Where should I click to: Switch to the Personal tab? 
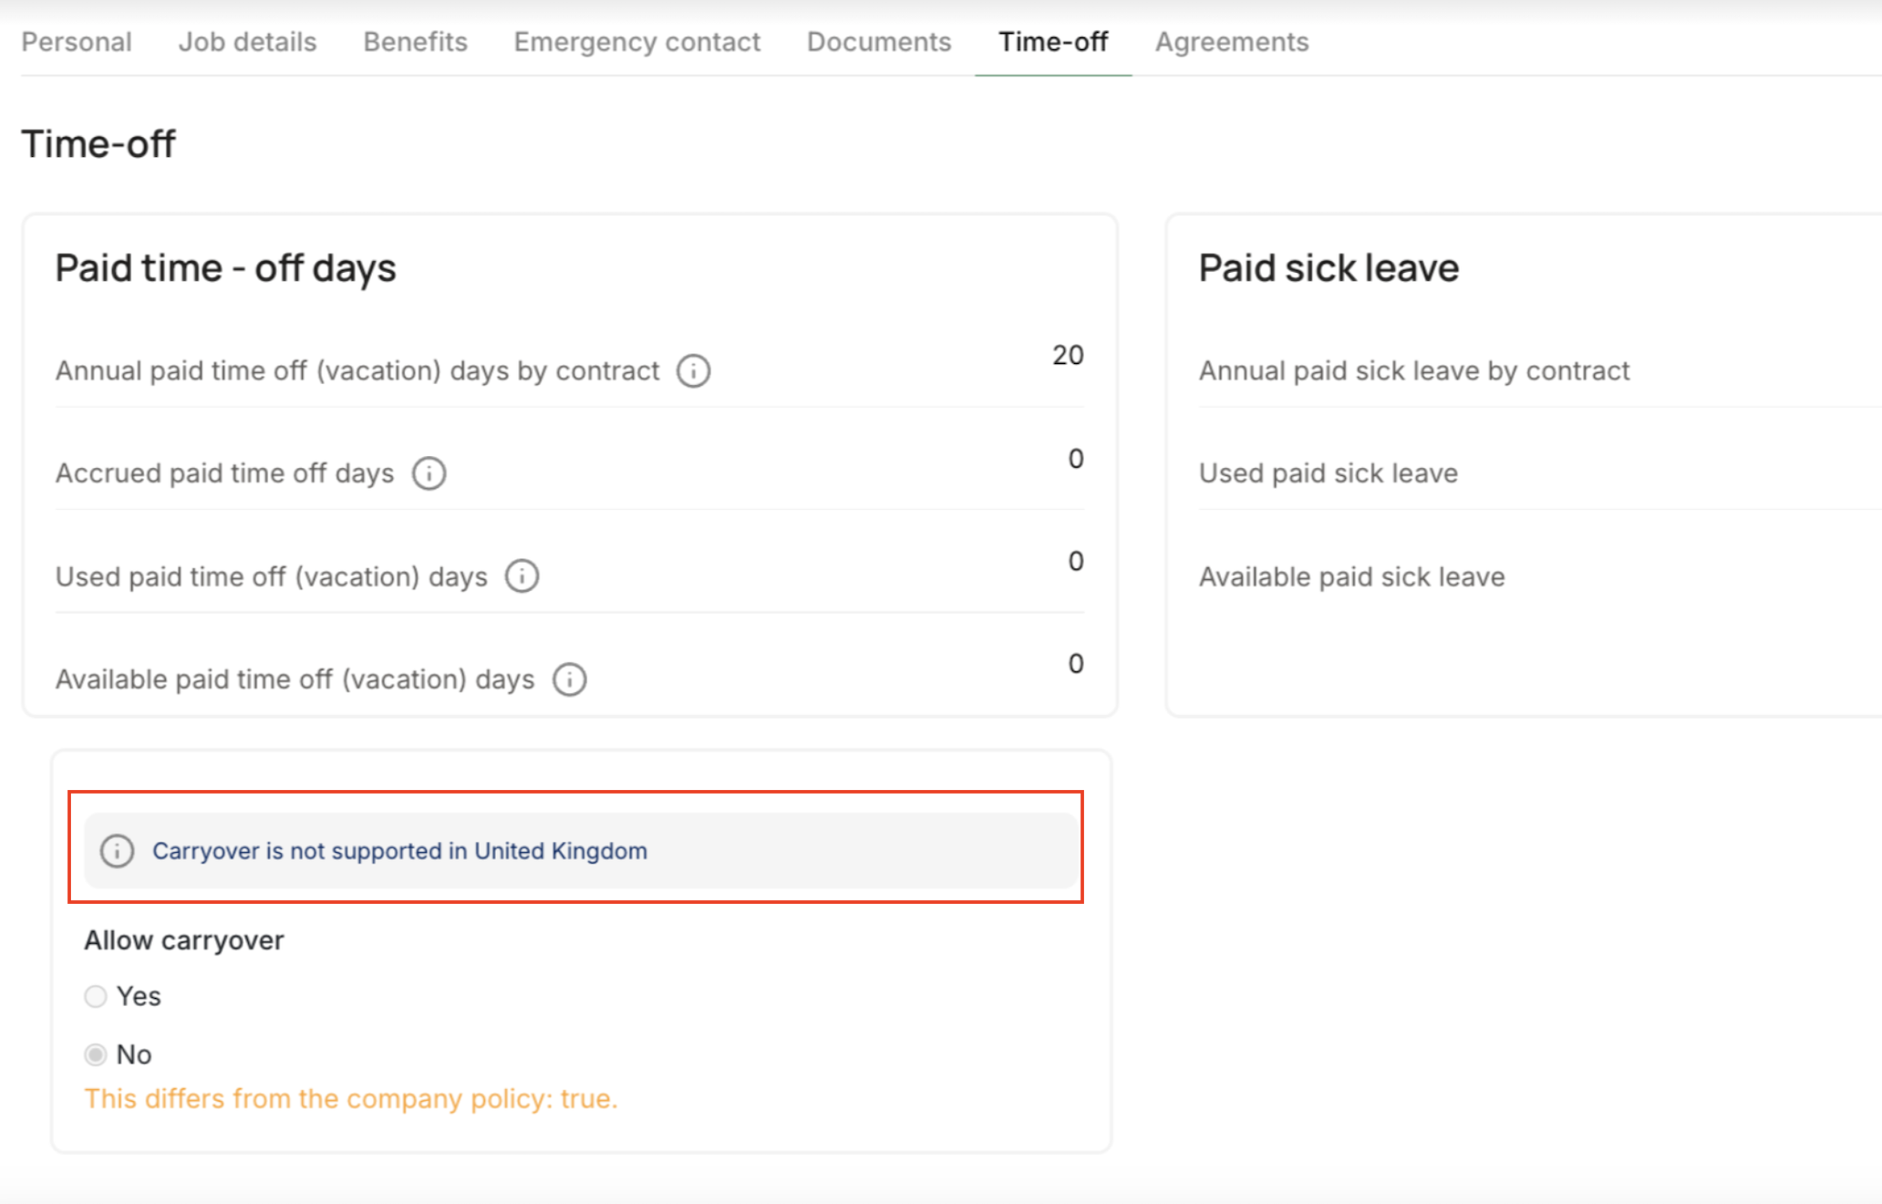(77, 42)
